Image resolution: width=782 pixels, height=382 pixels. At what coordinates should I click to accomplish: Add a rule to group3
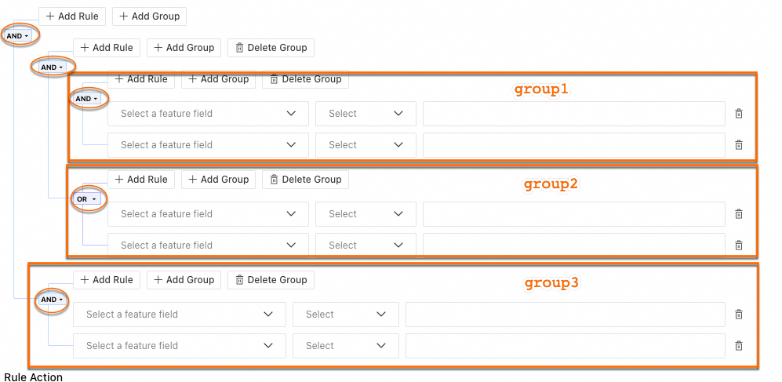pyautogui.click(x=107, y=280)
